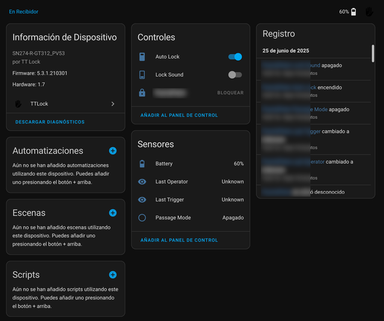
Task: Add a scene with the Escenas plus icon
Action: pyautogui.click(x=113, y=213)
